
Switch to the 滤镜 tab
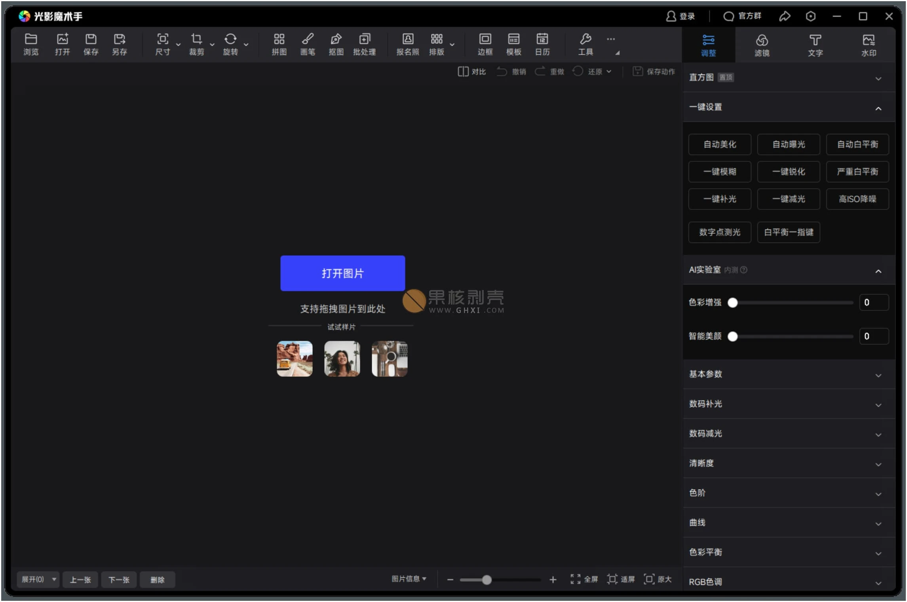point(762,45)
